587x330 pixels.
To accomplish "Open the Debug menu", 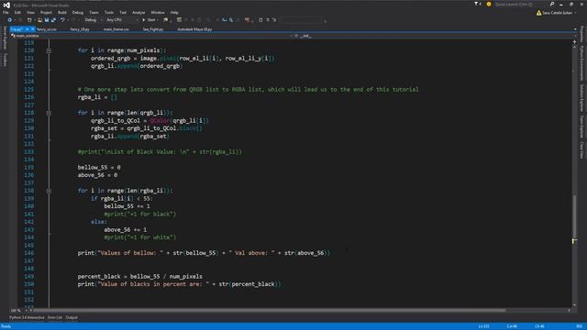I will [x=77, y=12].
